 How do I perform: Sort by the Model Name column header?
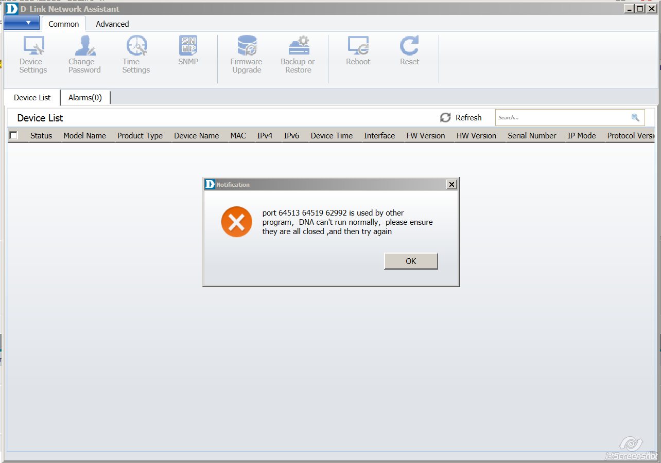[x=84, y=136]
